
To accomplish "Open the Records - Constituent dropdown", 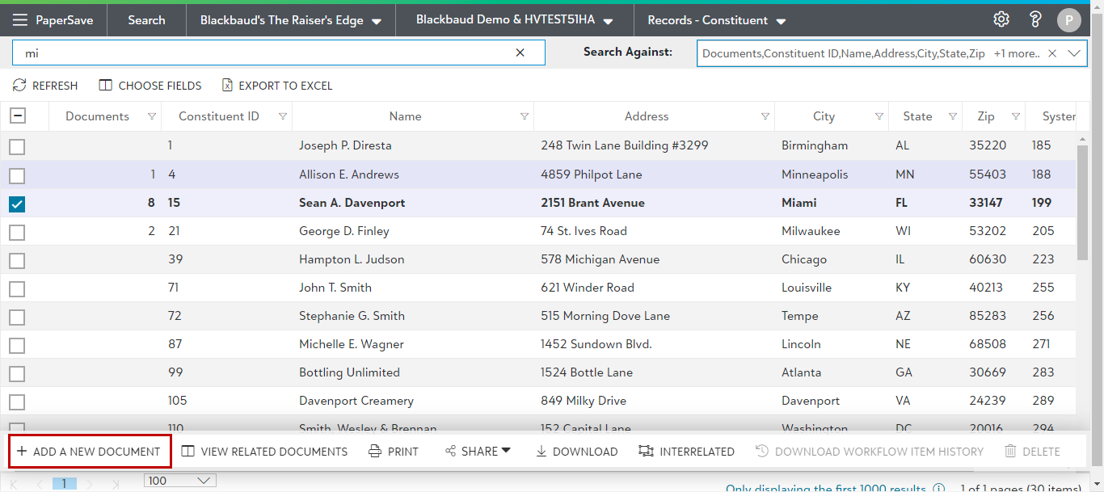I will (717, 20).
